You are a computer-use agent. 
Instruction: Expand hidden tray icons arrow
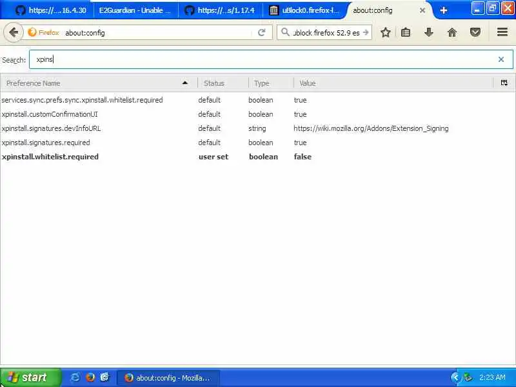(x=455, y=377)
